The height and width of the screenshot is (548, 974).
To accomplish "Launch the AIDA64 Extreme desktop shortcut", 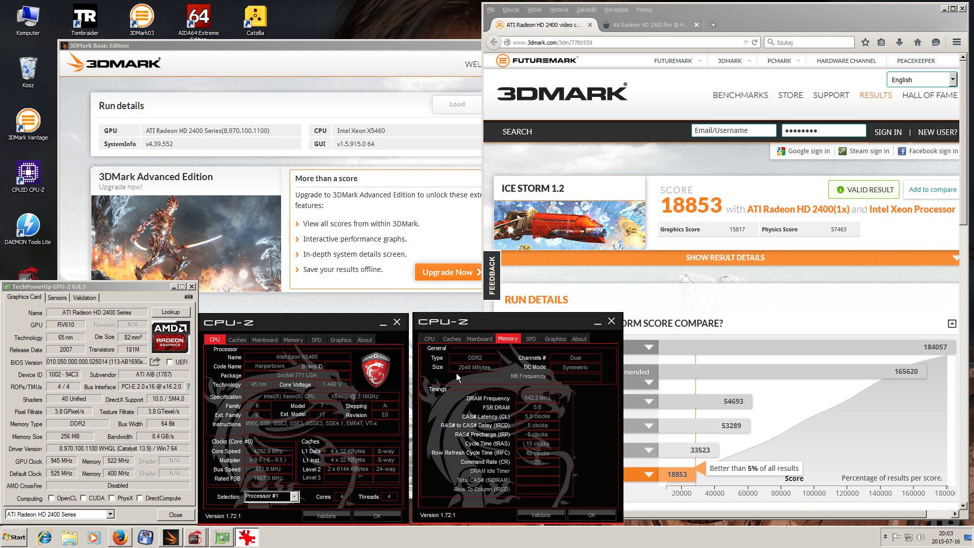I will click(x=198, y=20).
